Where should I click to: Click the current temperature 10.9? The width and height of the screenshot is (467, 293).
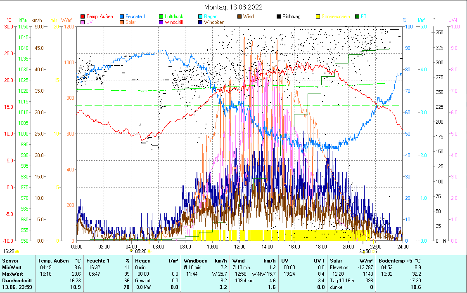pos(75,287)
